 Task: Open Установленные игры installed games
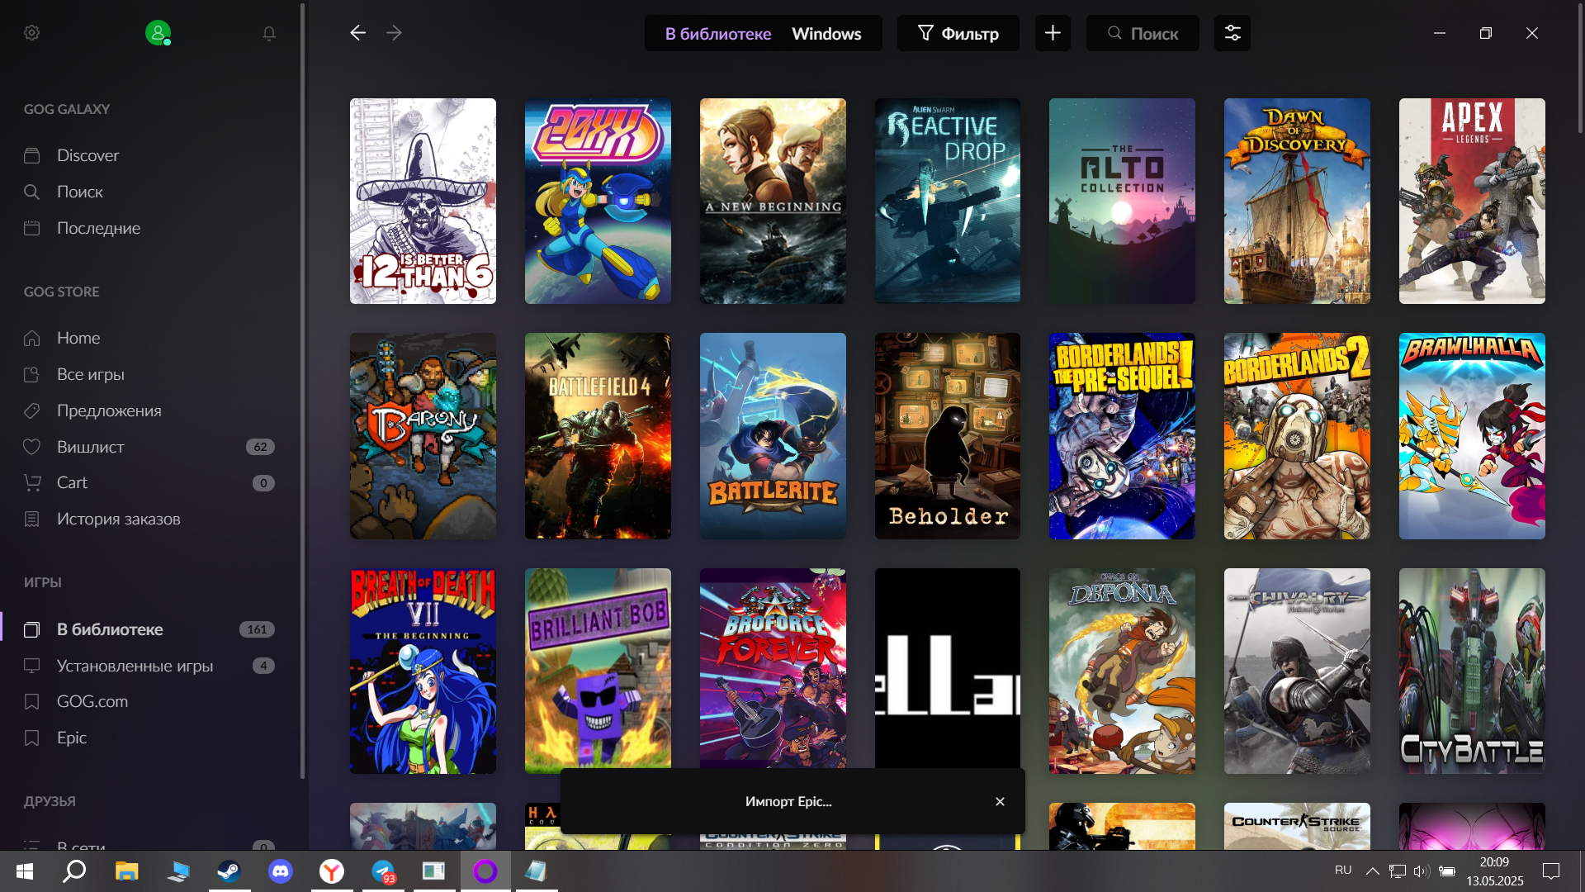(x=151, y=666)
